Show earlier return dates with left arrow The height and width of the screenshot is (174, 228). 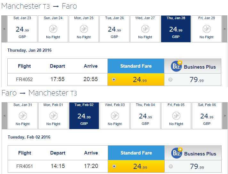pyautogui.click(x=4, y=116)
